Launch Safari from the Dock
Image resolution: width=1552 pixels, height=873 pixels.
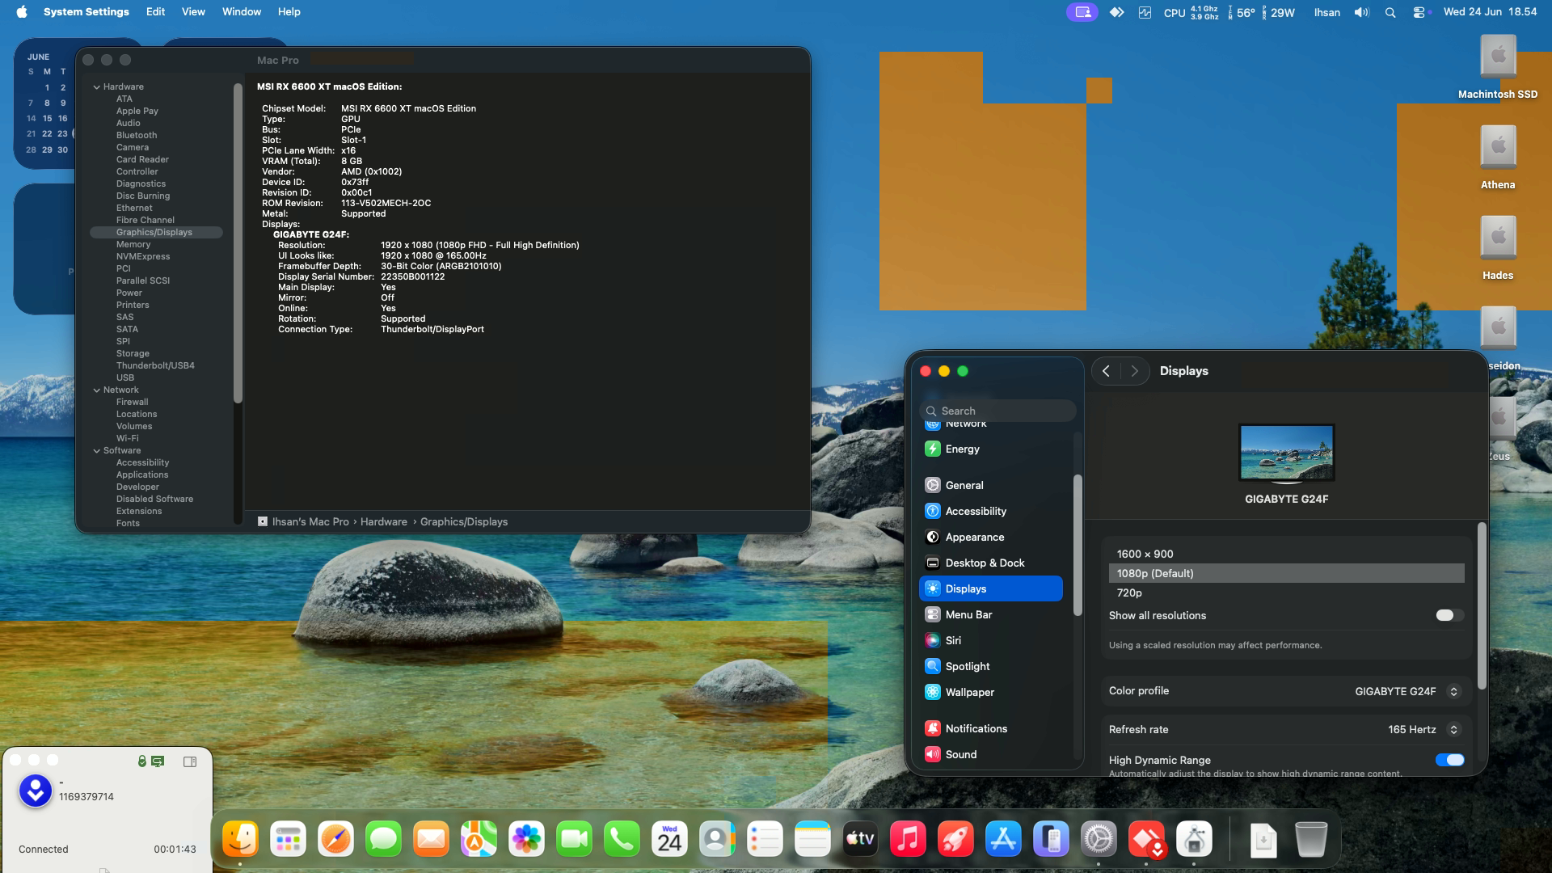(x=335, y=840)
